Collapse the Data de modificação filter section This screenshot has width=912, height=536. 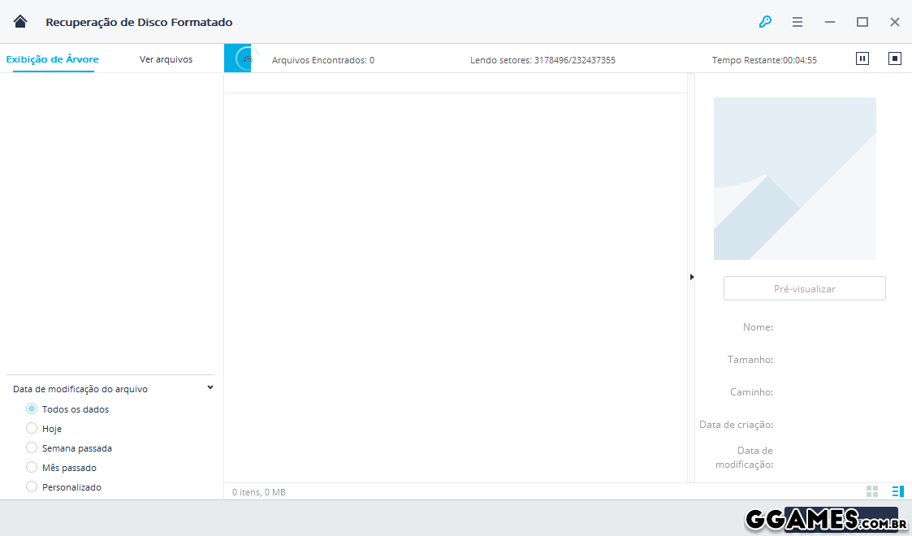click(x=210, y=387)
